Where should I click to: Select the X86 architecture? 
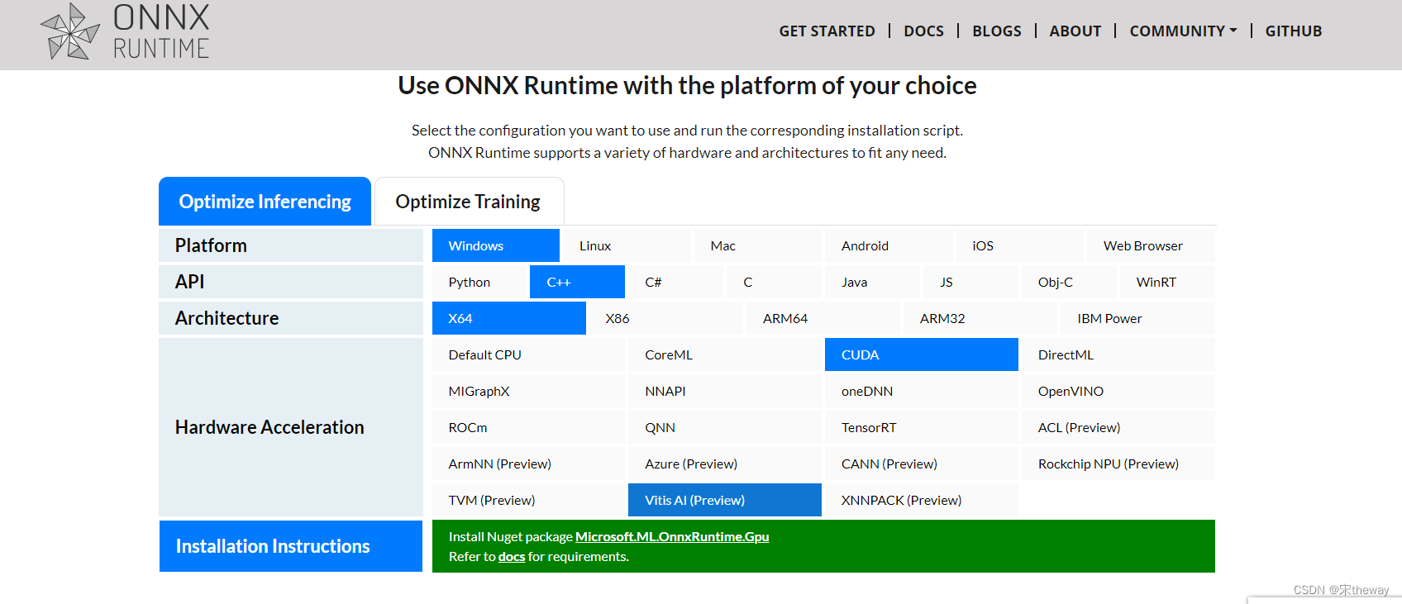[665, 318]
